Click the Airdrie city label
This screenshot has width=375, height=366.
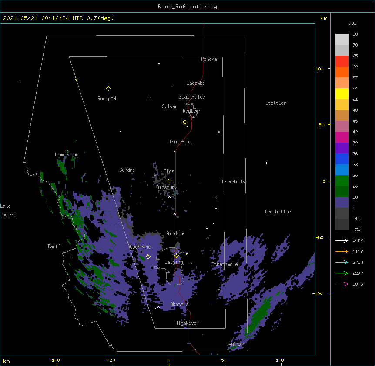point(176,233)
